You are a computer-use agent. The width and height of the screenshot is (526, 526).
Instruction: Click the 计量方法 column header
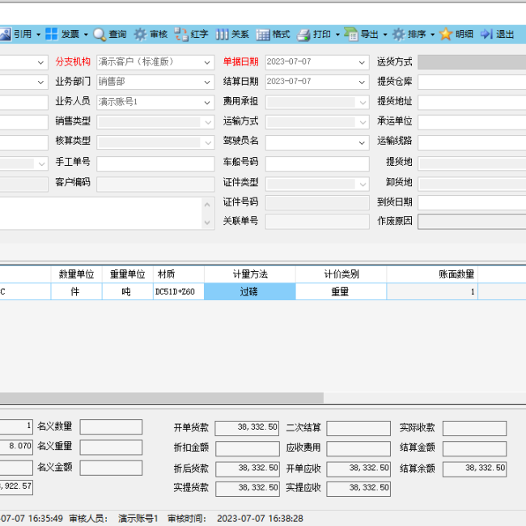click(x=250, y=274)
